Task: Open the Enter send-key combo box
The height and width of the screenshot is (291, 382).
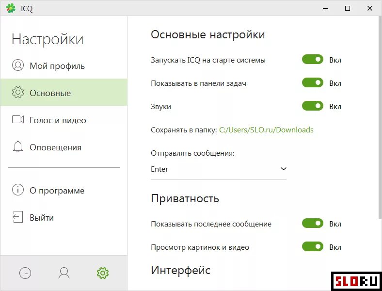Action: click(x=219, y=169)
